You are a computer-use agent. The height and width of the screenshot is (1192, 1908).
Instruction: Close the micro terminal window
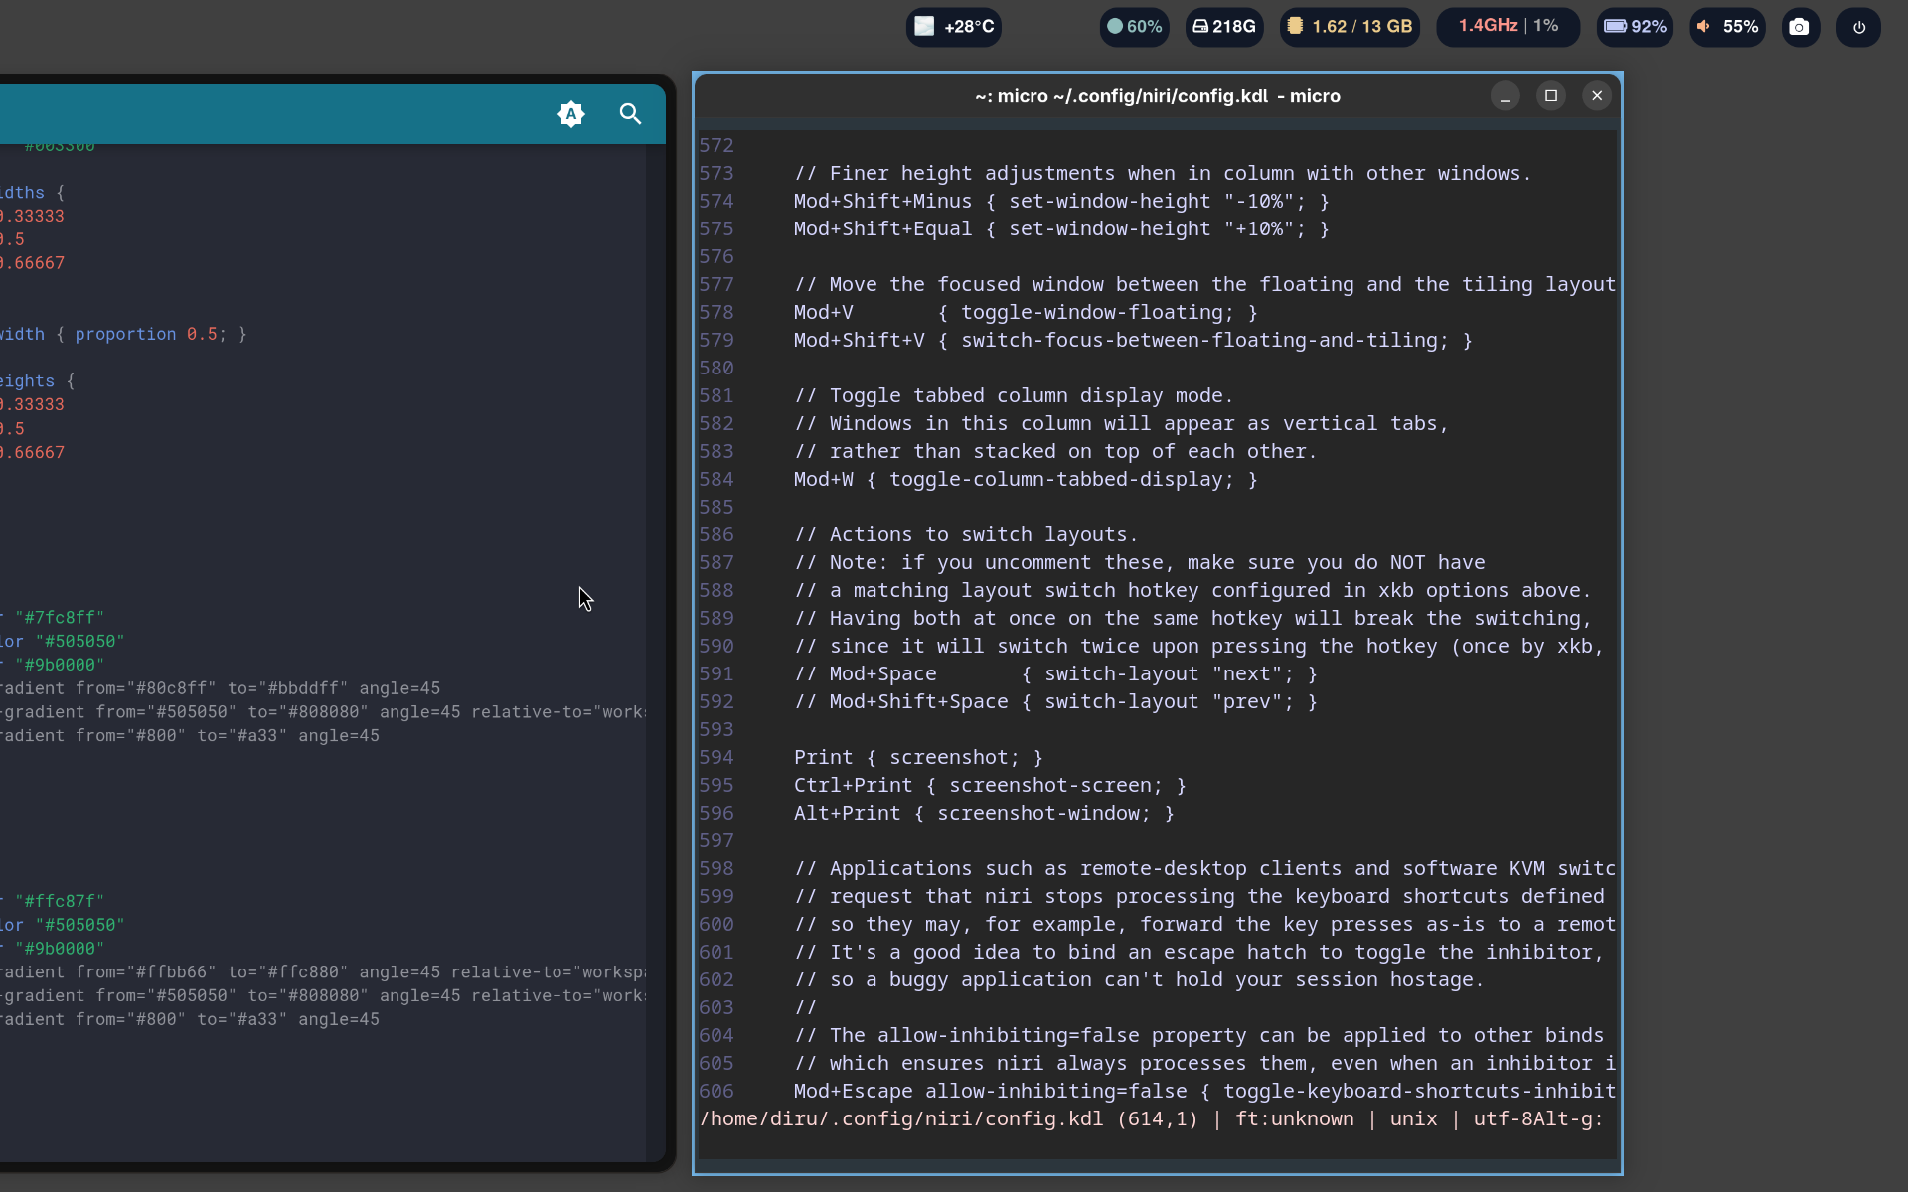(x=1597, y=96)
